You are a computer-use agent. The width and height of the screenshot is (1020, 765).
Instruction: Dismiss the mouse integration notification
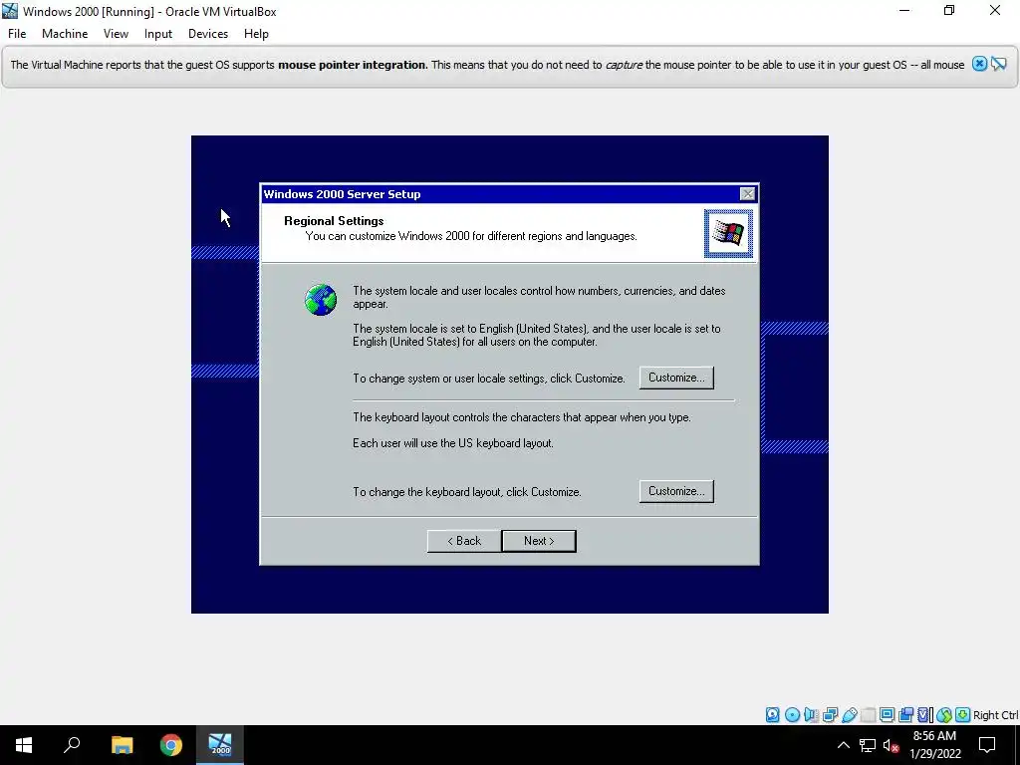[x=979, y=64]
